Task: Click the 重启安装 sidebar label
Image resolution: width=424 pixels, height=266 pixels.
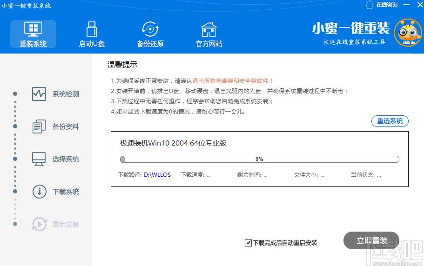Action: tap(66, 224)
